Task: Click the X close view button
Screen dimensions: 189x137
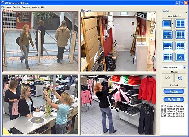Action: pos(180,57)
